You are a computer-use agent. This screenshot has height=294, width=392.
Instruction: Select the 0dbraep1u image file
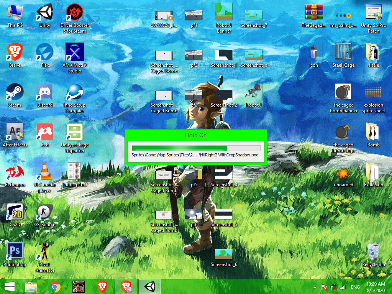[74, 175]
